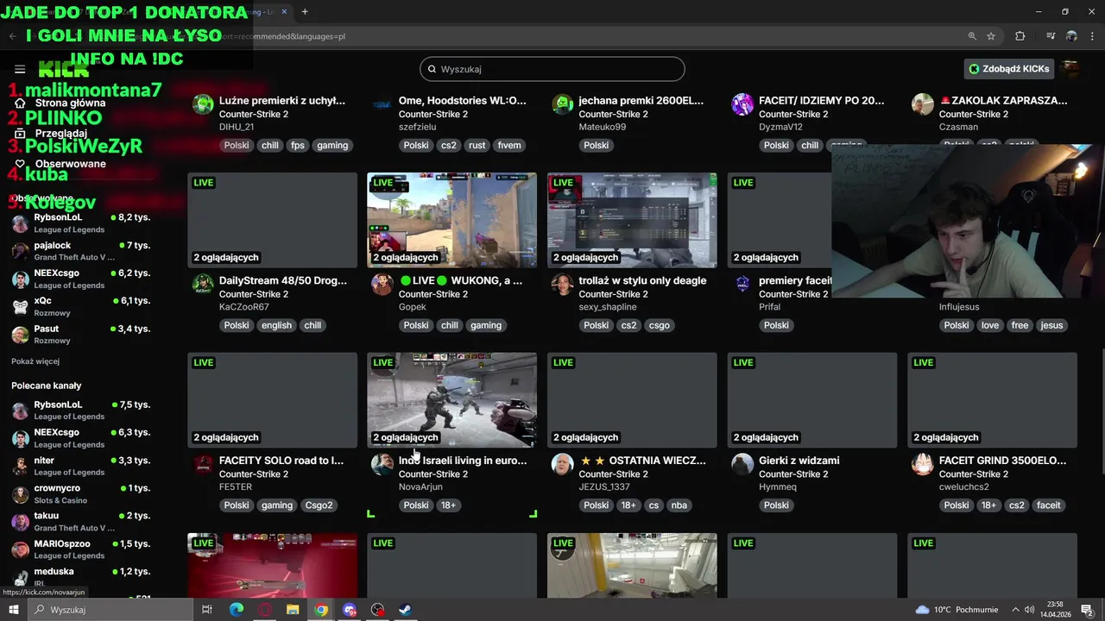Open xQc channel in sidebar
1105x621 pixels.
tap(82, 306)
